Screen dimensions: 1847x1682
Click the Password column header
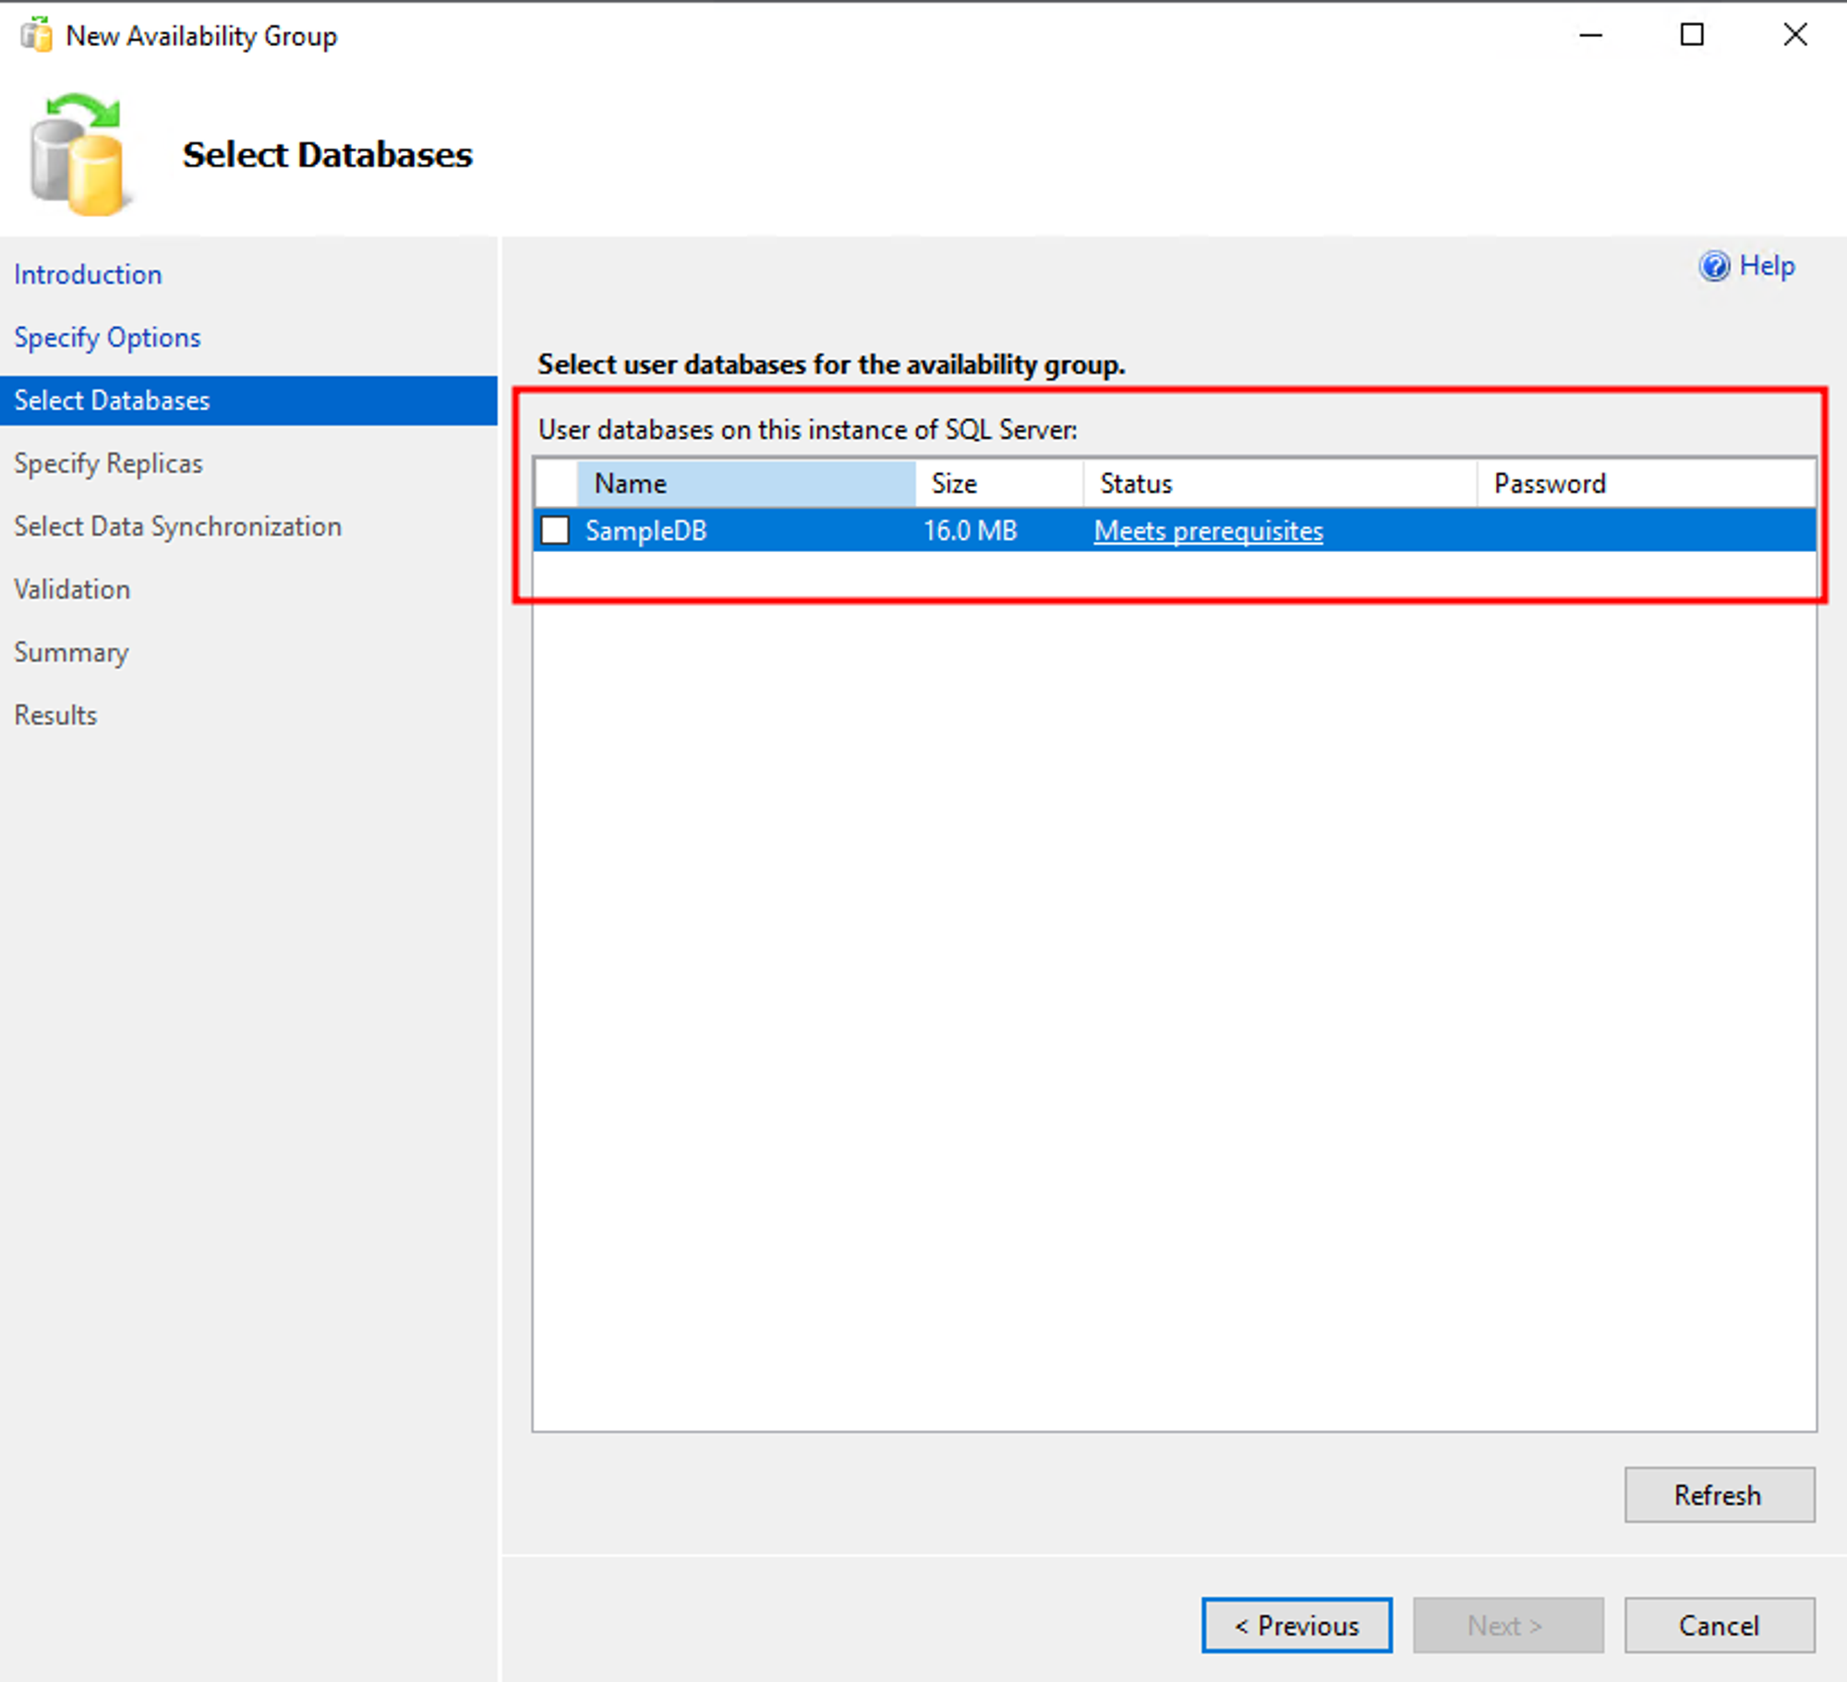tap(1644, 484)
